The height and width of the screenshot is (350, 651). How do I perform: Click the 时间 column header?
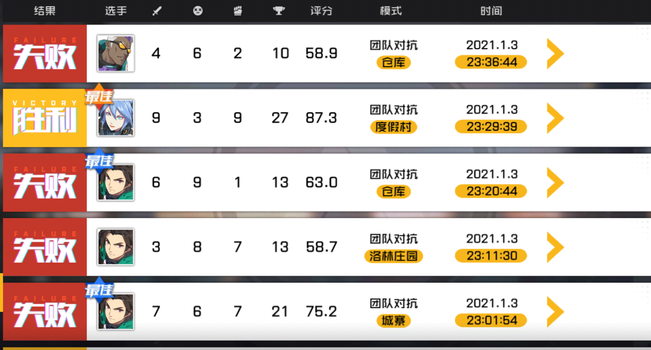491,11
